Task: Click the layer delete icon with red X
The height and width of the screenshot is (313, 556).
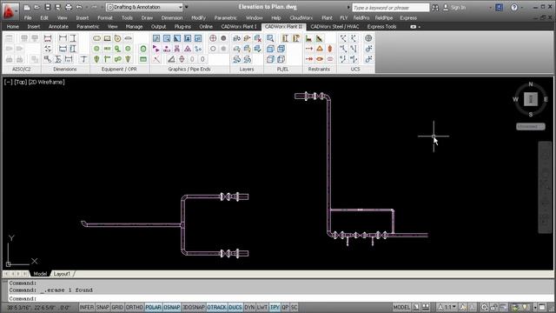Action: [x=258, y=38]
